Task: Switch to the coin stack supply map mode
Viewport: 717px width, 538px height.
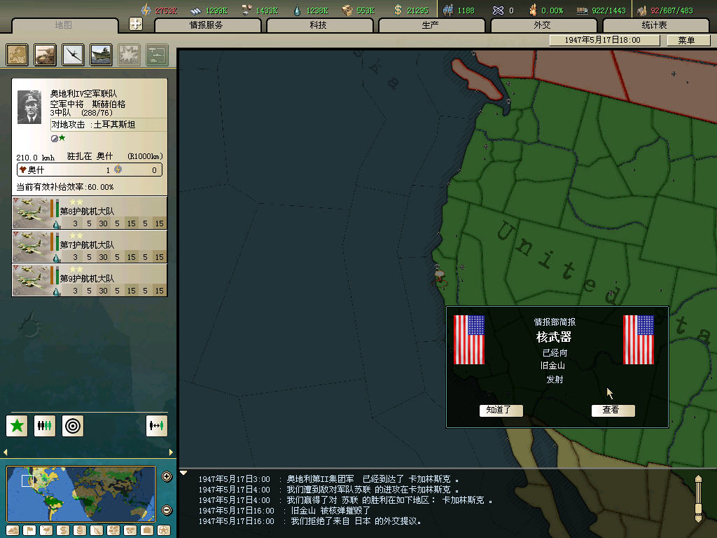Action: 80,531
